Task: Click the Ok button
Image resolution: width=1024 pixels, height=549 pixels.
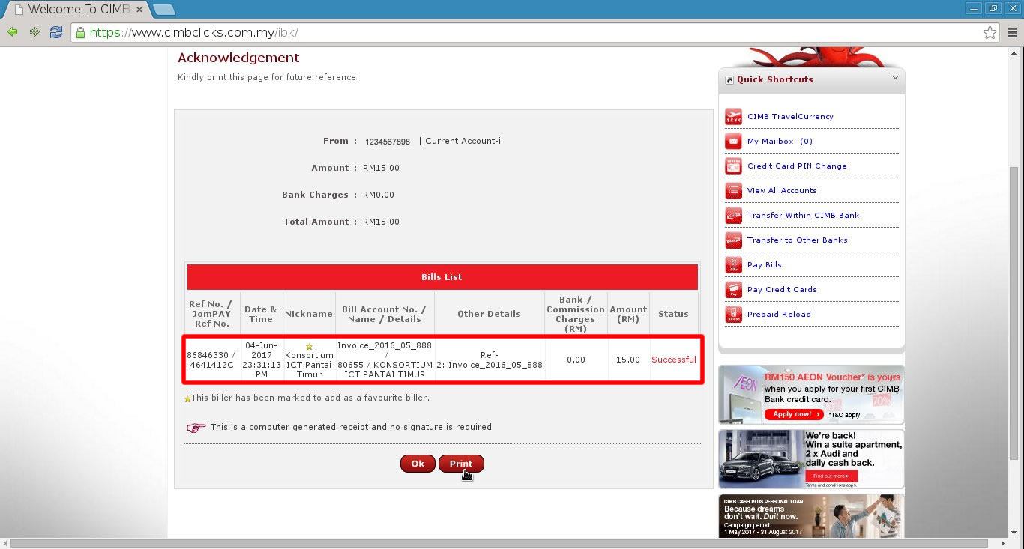Action: 418,464
